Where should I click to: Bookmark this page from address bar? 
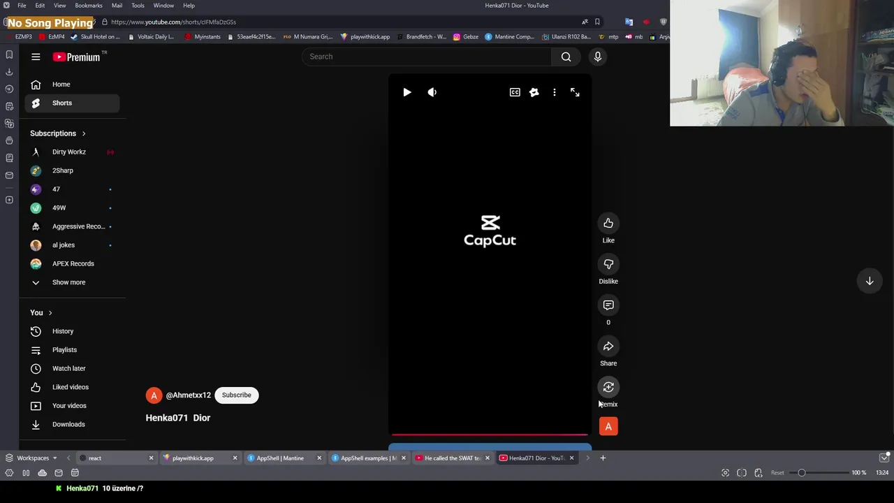click(597, 22)
